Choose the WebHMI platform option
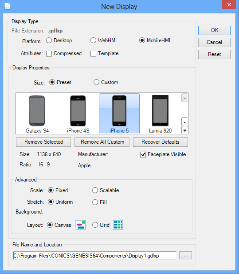 (93, 40)
